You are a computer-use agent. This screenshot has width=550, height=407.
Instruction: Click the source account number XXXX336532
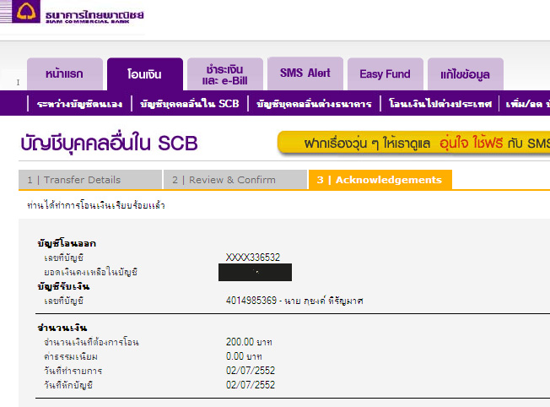[253, 258]
